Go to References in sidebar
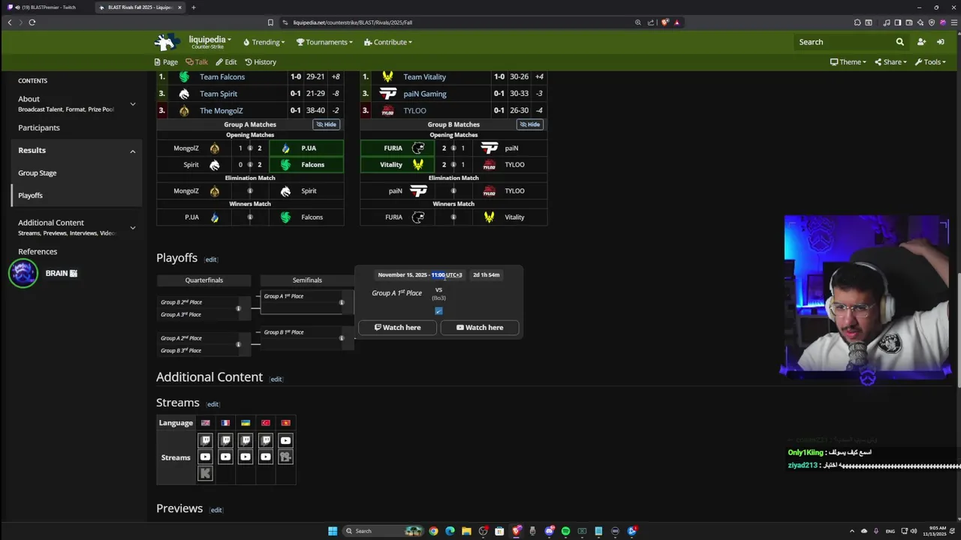Screen dimensions: 961x540 pyautogui.click(x=38, y=252)
